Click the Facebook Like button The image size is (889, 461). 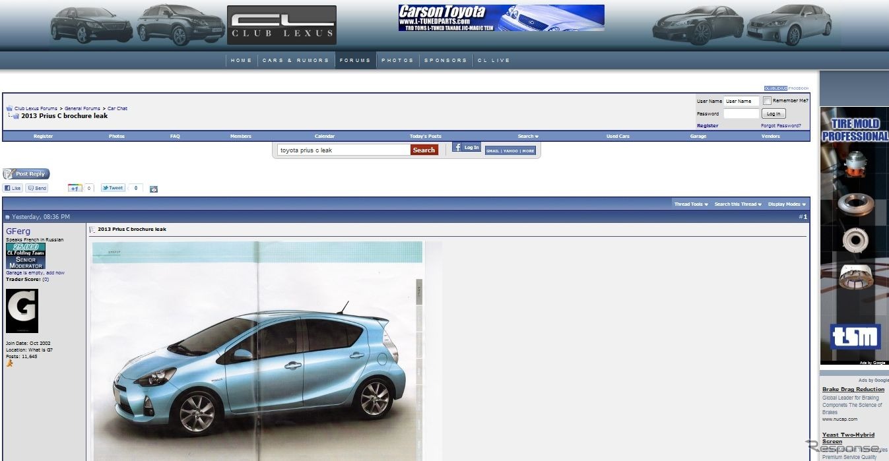[13, 188]
